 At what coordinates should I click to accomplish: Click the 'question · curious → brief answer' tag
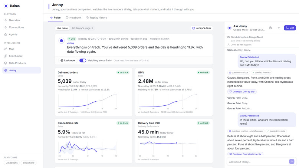[x=246, y=131]
